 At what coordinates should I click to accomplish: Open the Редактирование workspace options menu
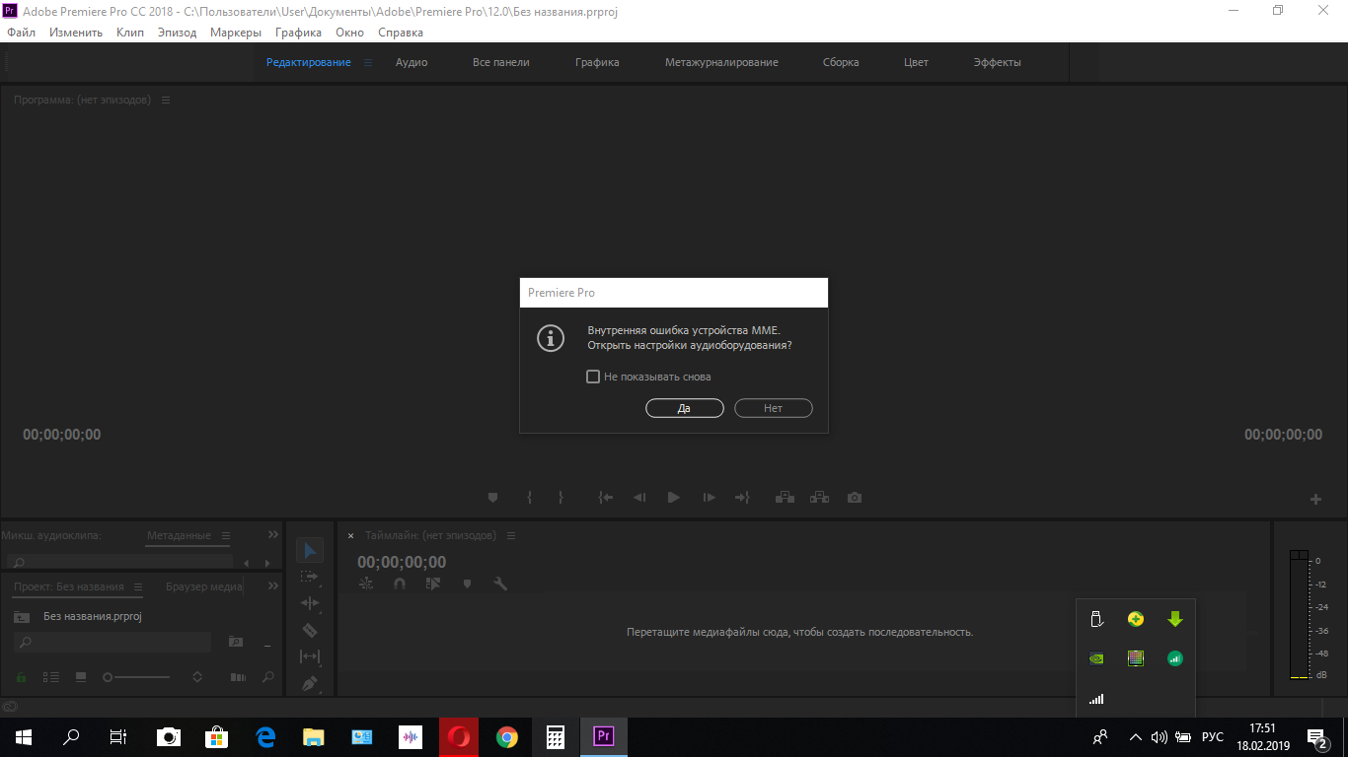pos(368,62)
